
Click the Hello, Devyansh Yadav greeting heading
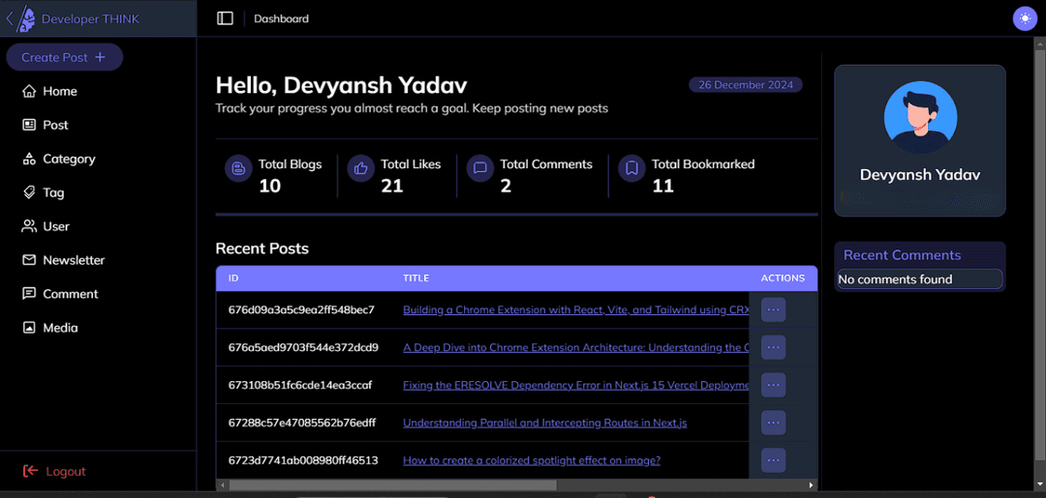(x=342, y=86)
